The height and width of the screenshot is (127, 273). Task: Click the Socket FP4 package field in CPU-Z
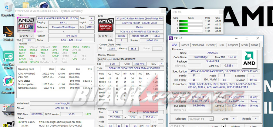(213, 61)
